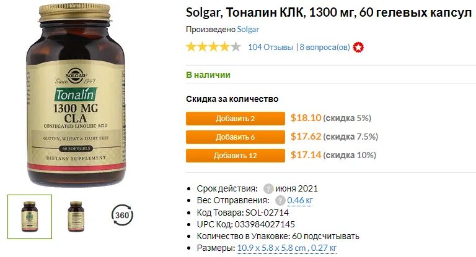This screenshot has height=257, width=476.
Task: Click the Добавить 6 button
Action: 236,137
